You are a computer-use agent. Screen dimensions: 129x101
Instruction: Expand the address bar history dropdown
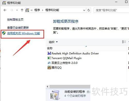84,10
